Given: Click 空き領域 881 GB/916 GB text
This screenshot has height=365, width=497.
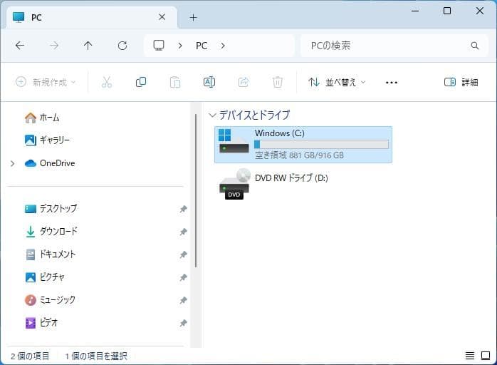Looking at the screenshot, I should [x=299, y=155].
